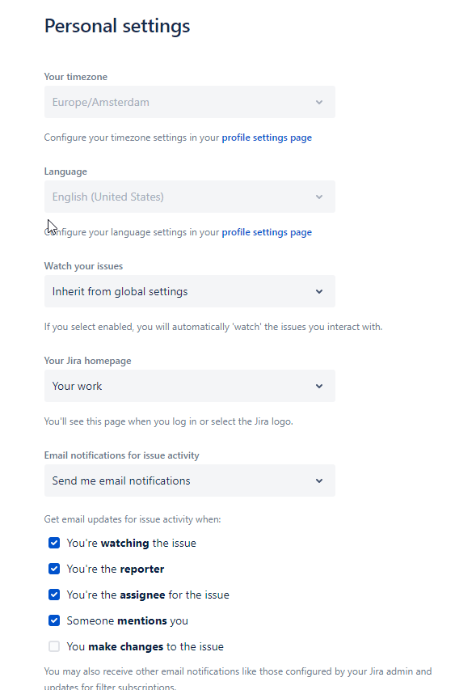Click the Someone mentions you label text
This screenshot has width=455, height=690.
[128, 621]
